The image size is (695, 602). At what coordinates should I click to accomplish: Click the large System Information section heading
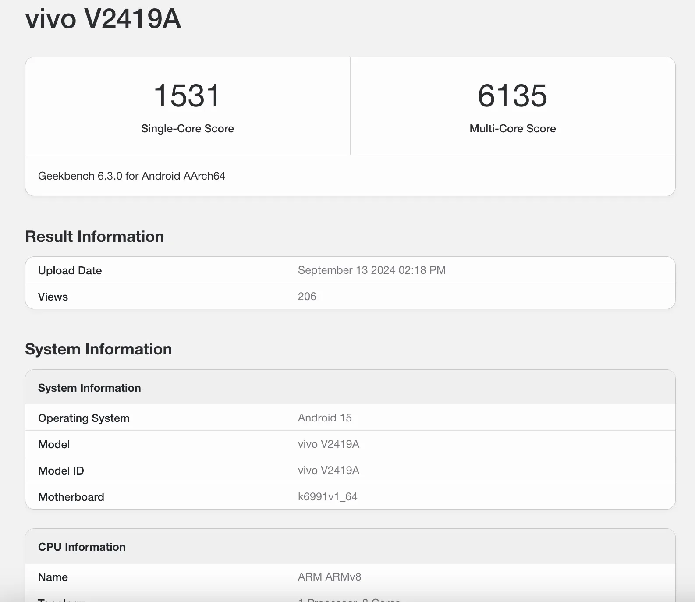coord(98,349)
